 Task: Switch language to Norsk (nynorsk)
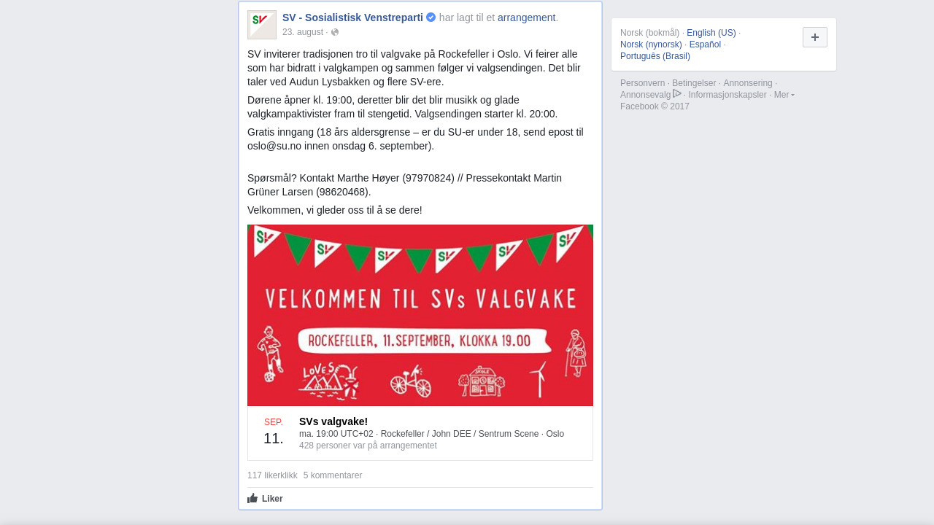[x=651, y=44]
